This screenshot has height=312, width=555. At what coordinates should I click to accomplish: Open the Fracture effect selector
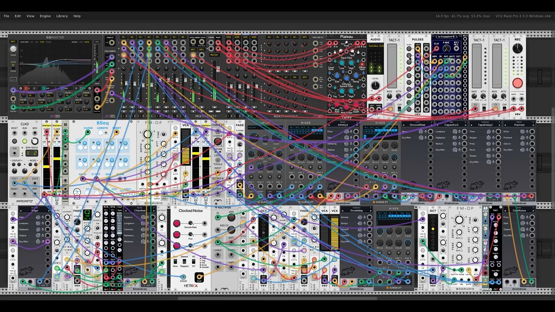coord(519,125)
